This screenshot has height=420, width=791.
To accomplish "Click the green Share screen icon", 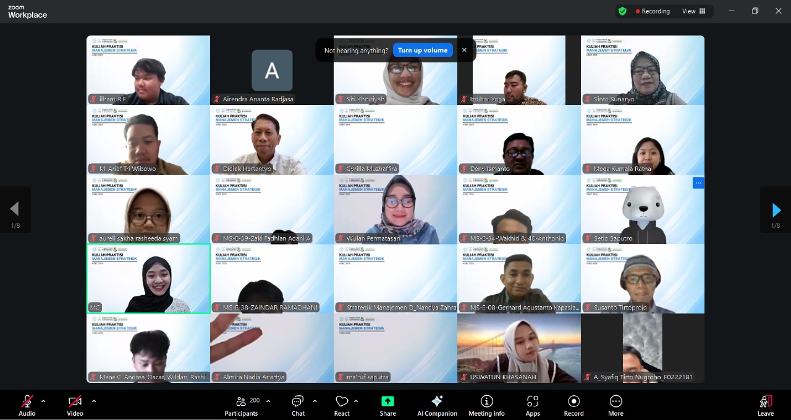I will [387, 401].
